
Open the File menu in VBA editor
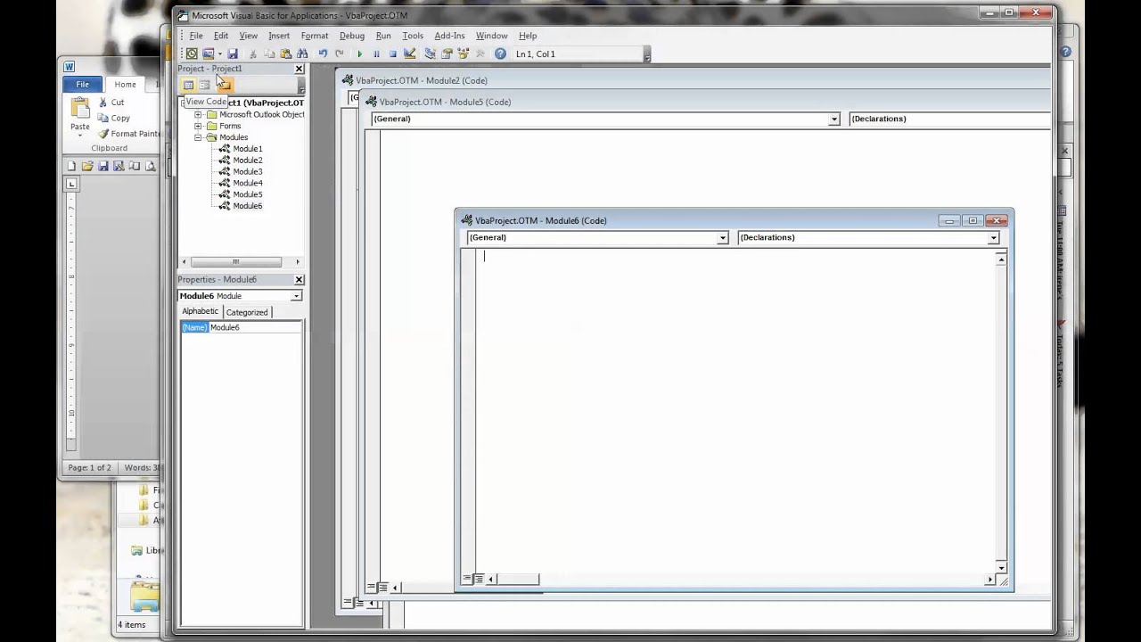196,36
